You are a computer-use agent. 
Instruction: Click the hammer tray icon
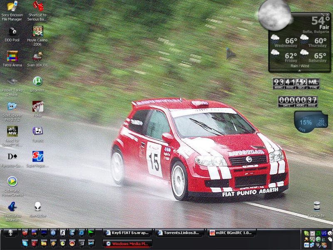click(x=306, y=239)
